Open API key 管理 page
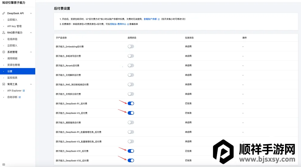 point(14,26)
